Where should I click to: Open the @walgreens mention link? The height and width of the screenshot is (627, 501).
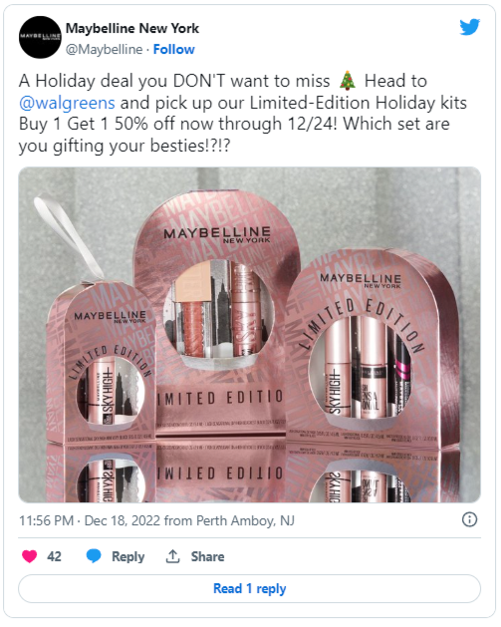pyautogui.click(x=67, y=103)
